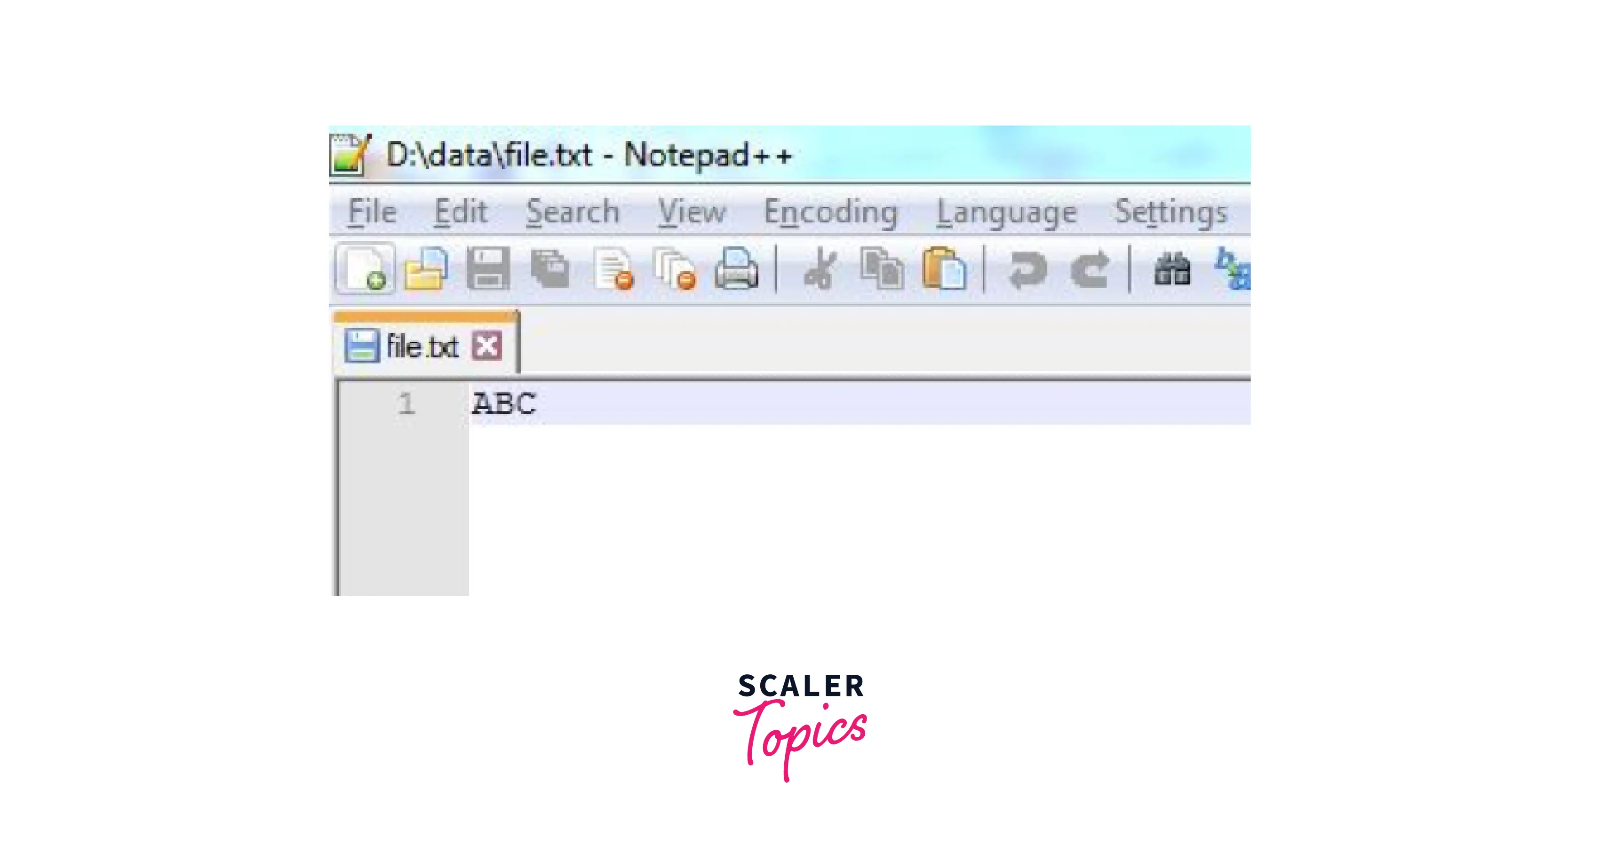The height and width of the screenshot is (868, 1600).
Task: Create a new document with New icon
Action: [365, 268]
